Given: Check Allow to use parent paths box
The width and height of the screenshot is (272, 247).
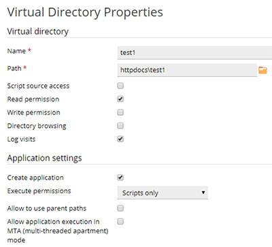Looking at the screenshot, I should click(x=120, y=208).
